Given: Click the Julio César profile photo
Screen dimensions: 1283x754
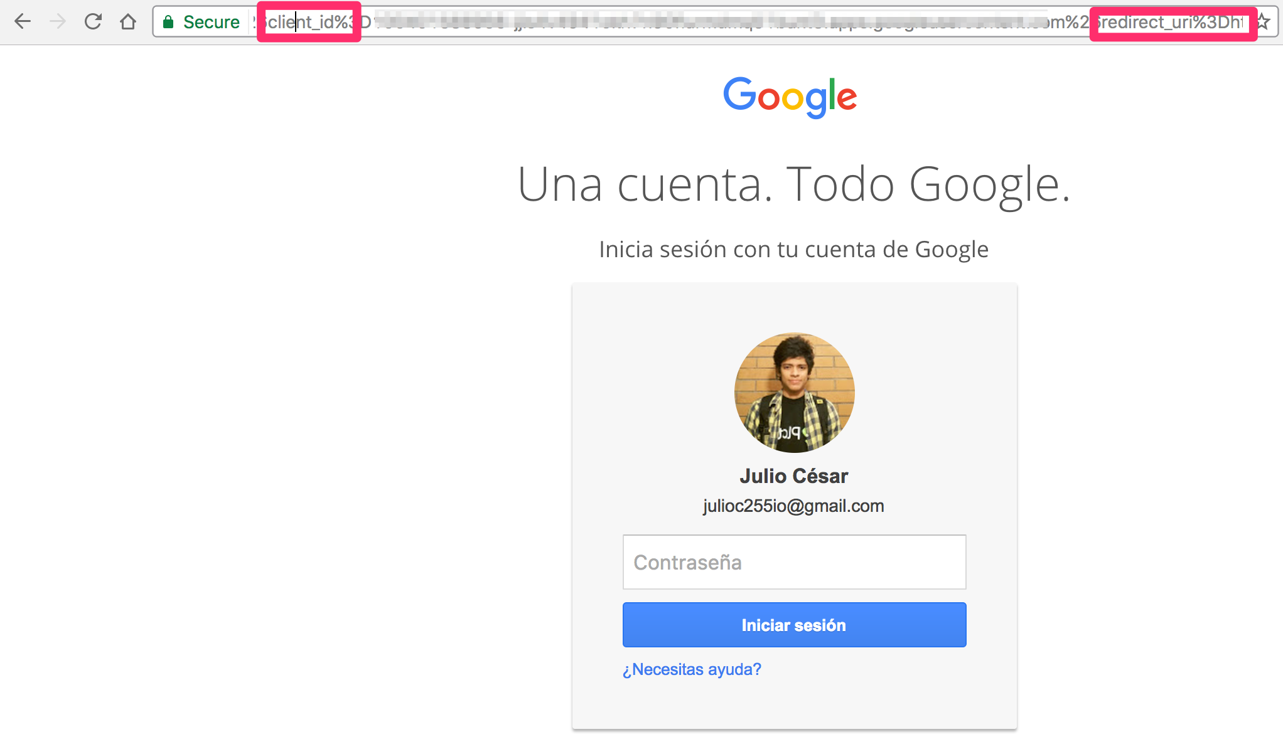Looking at the screenshot, I should pos(794,393).
